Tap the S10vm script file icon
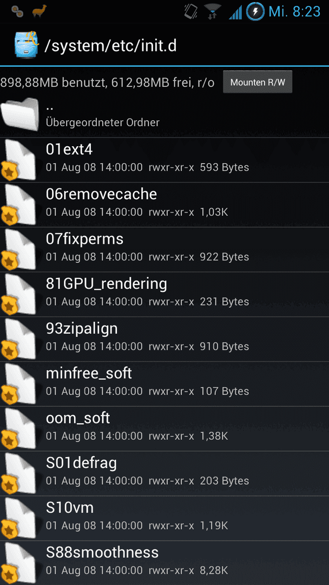 (x=18, y=518)
